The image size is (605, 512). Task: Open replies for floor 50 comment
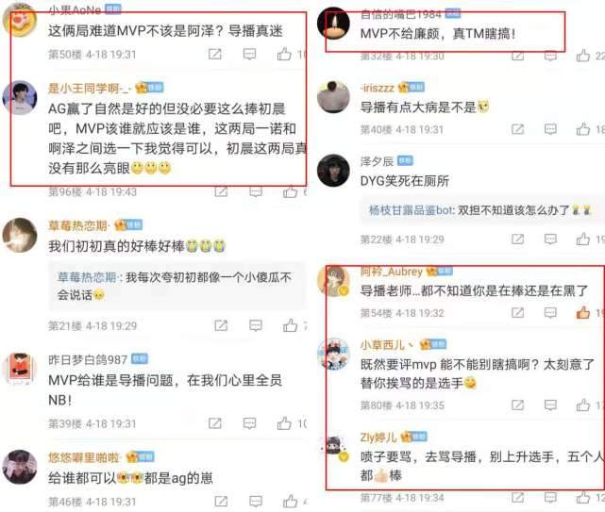pos(249,54)
